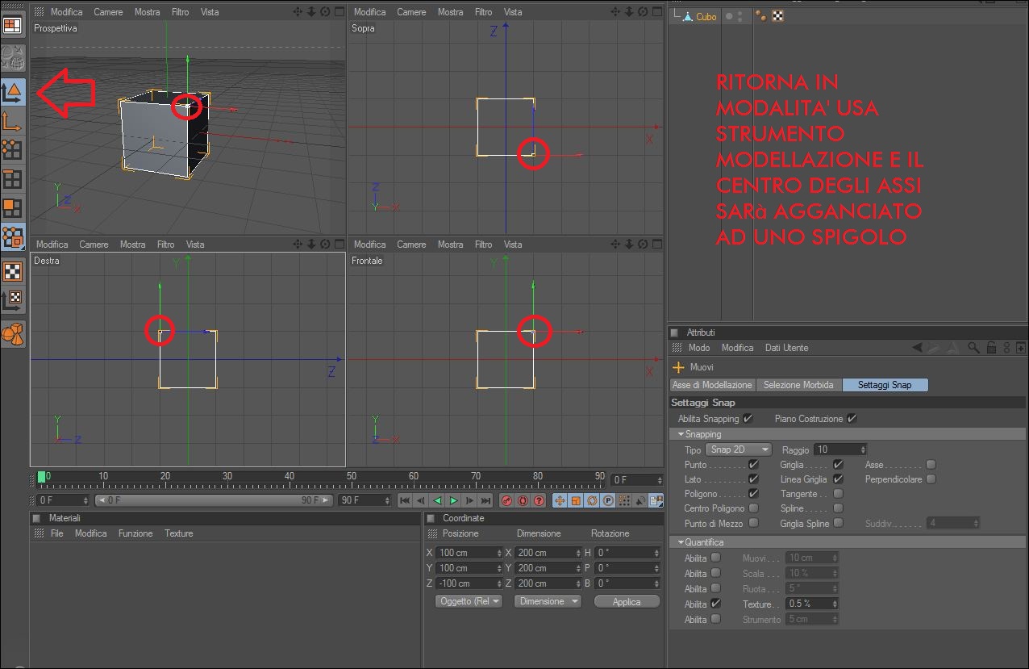This screenshot has width=1029, height=669.
Task: Open the Dimensione dropdown in Coordinate panel
Action: [x=548, y=601]
